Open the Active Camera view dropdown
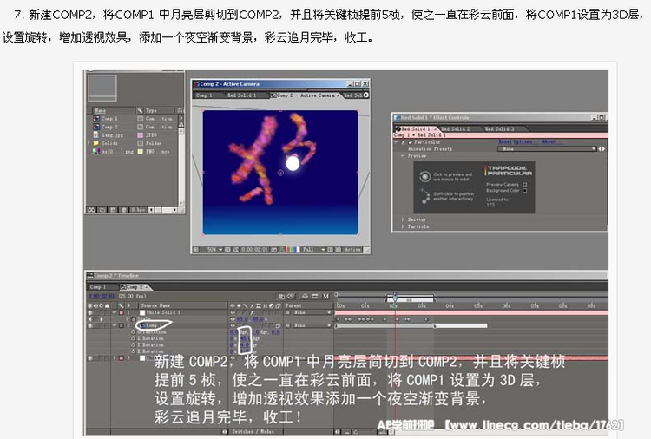Image resolution: width=651 pixels, height=439 pixels. coord(353,250)
